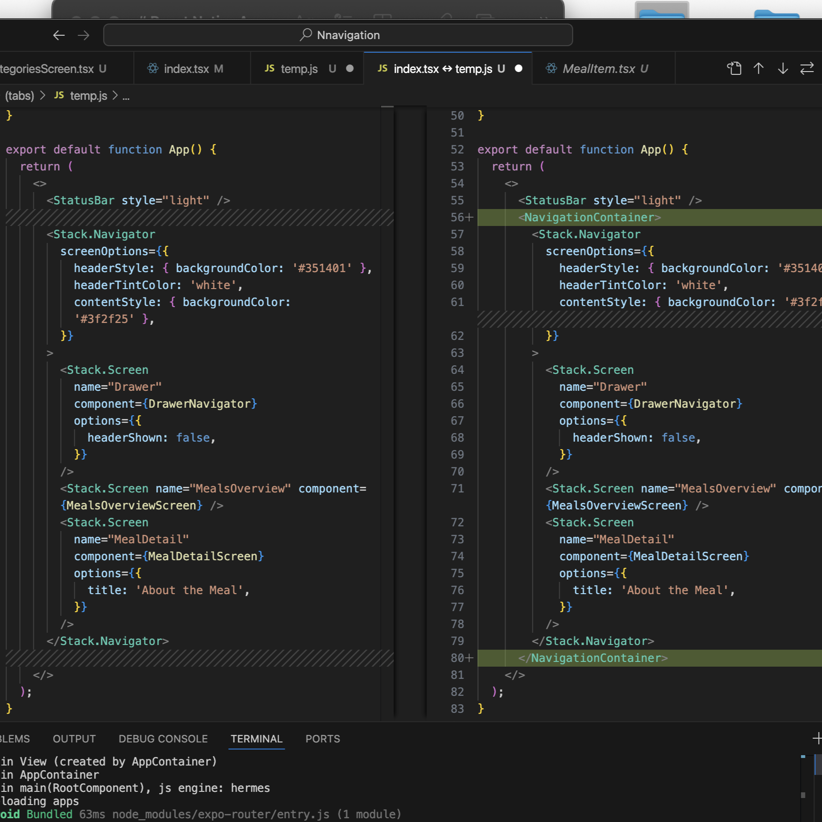822x822 pixels.
Task: Go back using the left arrow
Action: [59, 35]
